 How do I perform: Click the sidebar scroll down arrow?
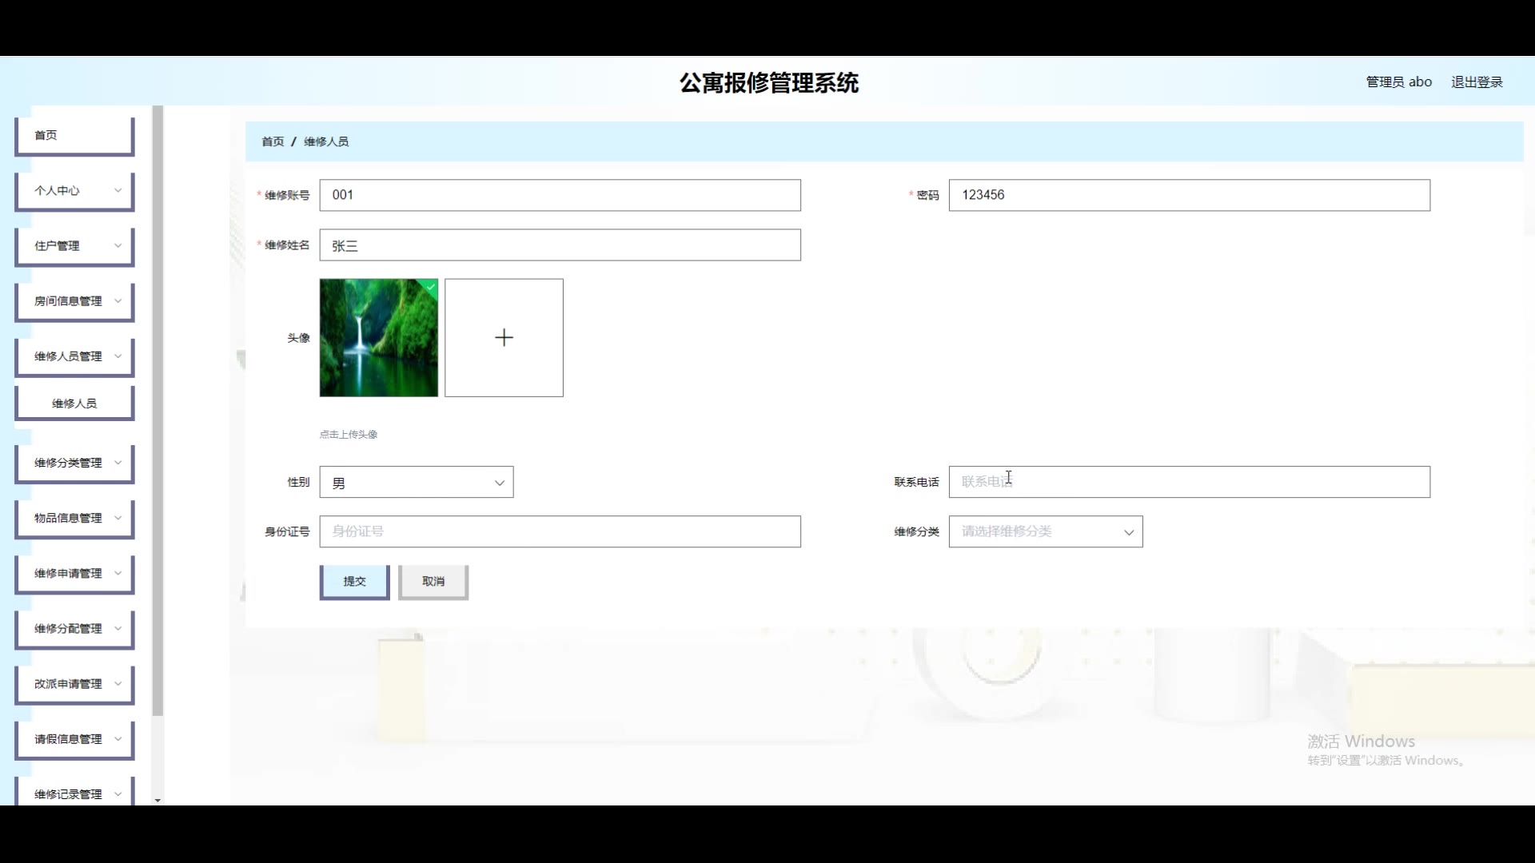click(x=157, y=800)
